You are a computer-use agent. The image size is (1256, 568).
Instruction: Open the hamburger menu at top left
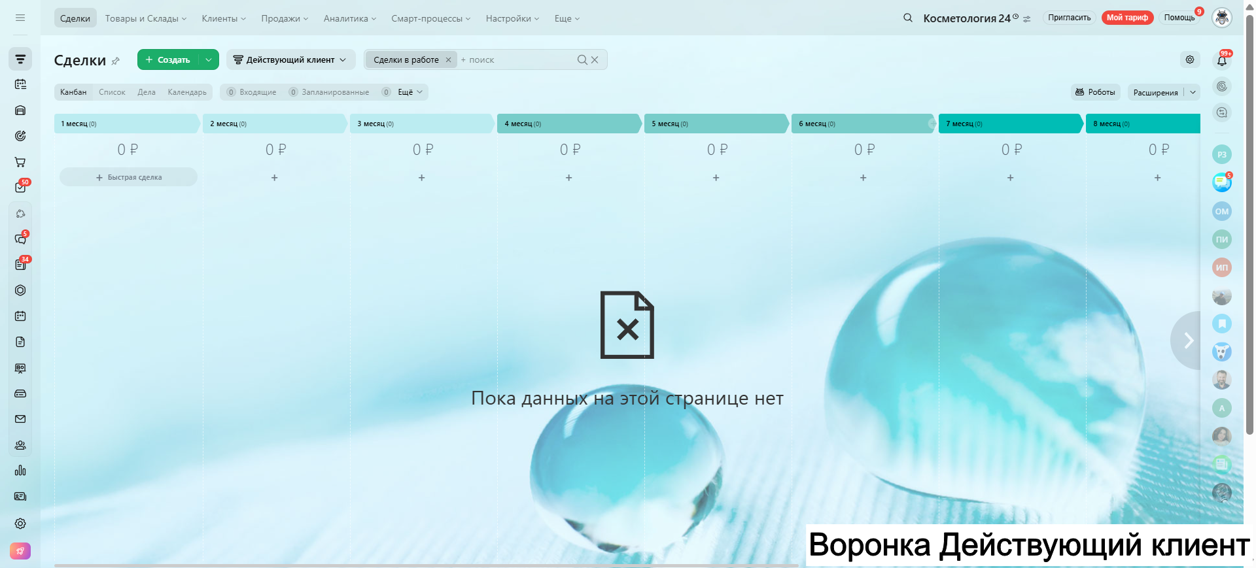(x=20, y=18)
